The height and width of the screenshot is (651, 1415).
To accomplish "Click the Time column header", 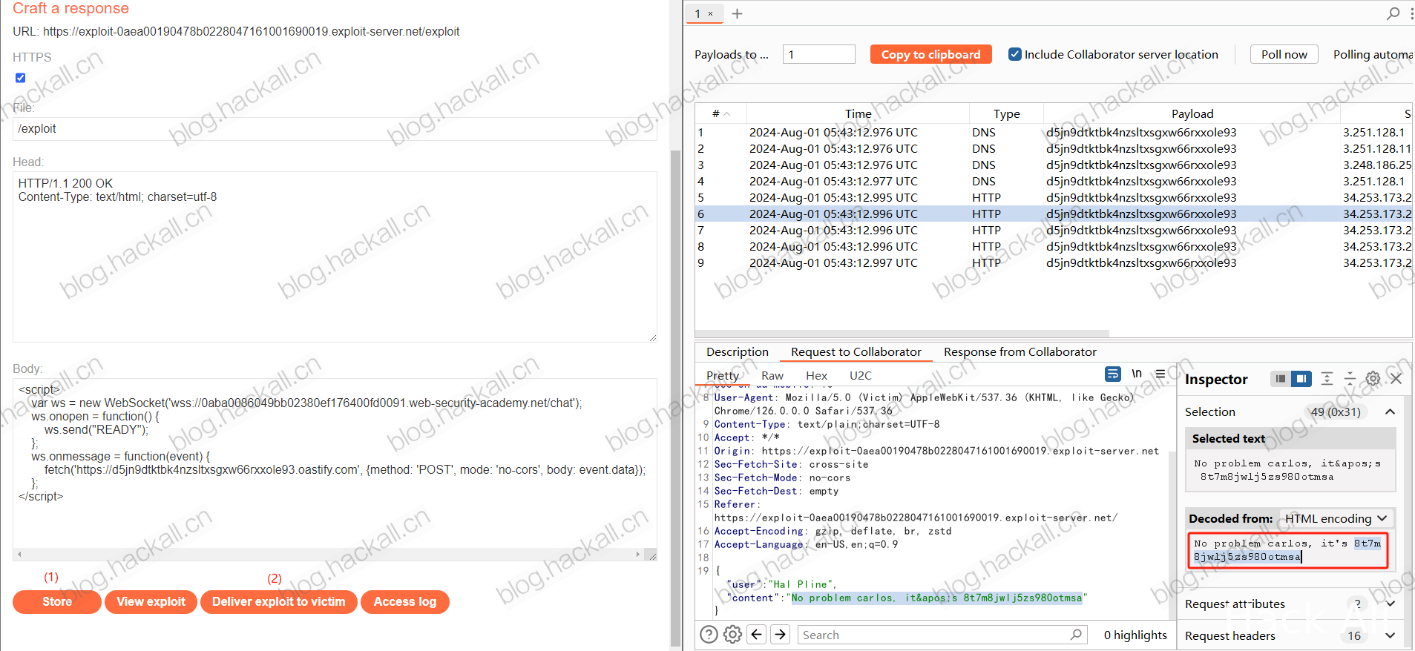I will (858, 113).
